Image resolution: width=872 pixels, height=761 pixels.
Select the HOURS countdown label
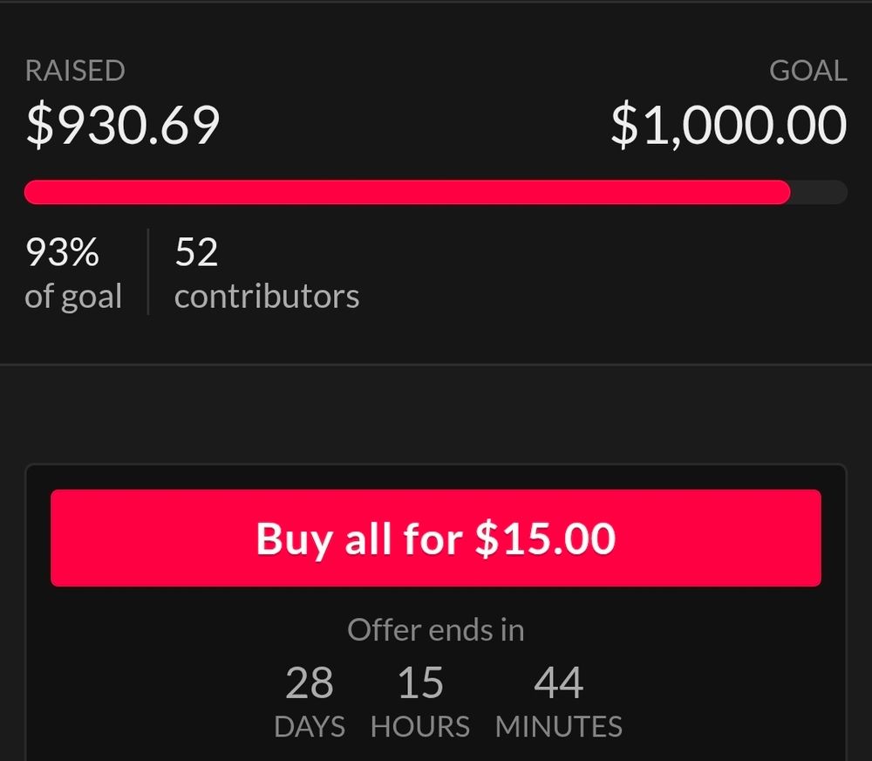[420, 727]
